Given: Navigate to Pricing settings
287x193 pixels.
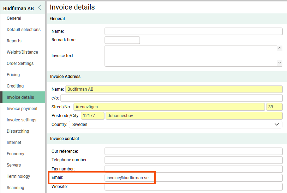Looking at the screenshot, I should 13,75.
